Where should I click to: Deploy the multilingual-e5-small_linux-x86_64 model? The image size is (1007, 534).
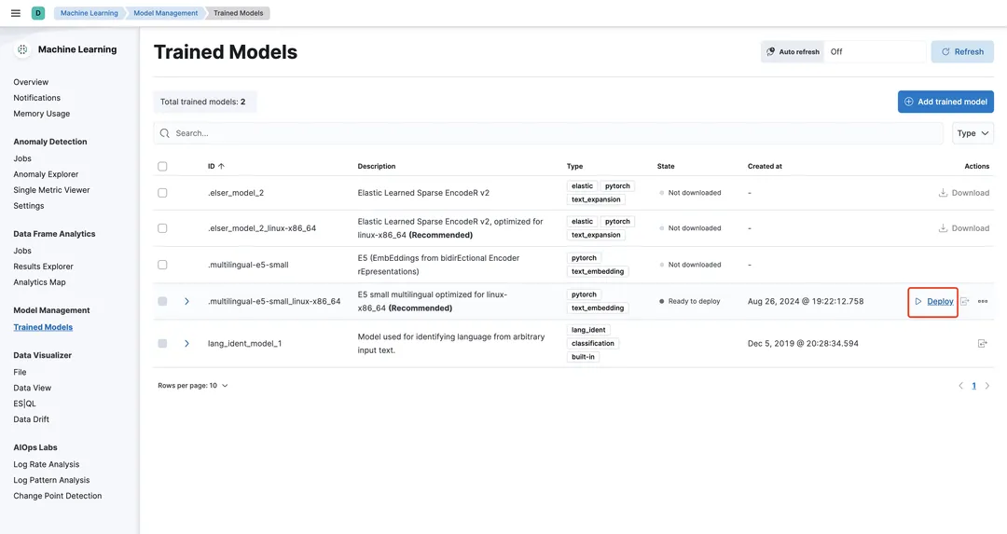pos(933,302)
